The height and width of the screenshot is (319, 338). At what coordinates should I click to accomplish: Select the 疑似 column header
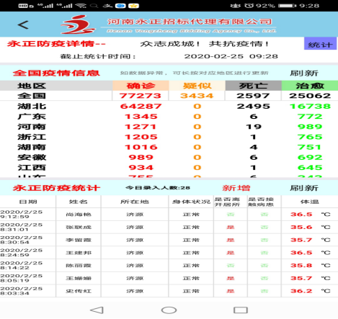click(x=197, y=86)
